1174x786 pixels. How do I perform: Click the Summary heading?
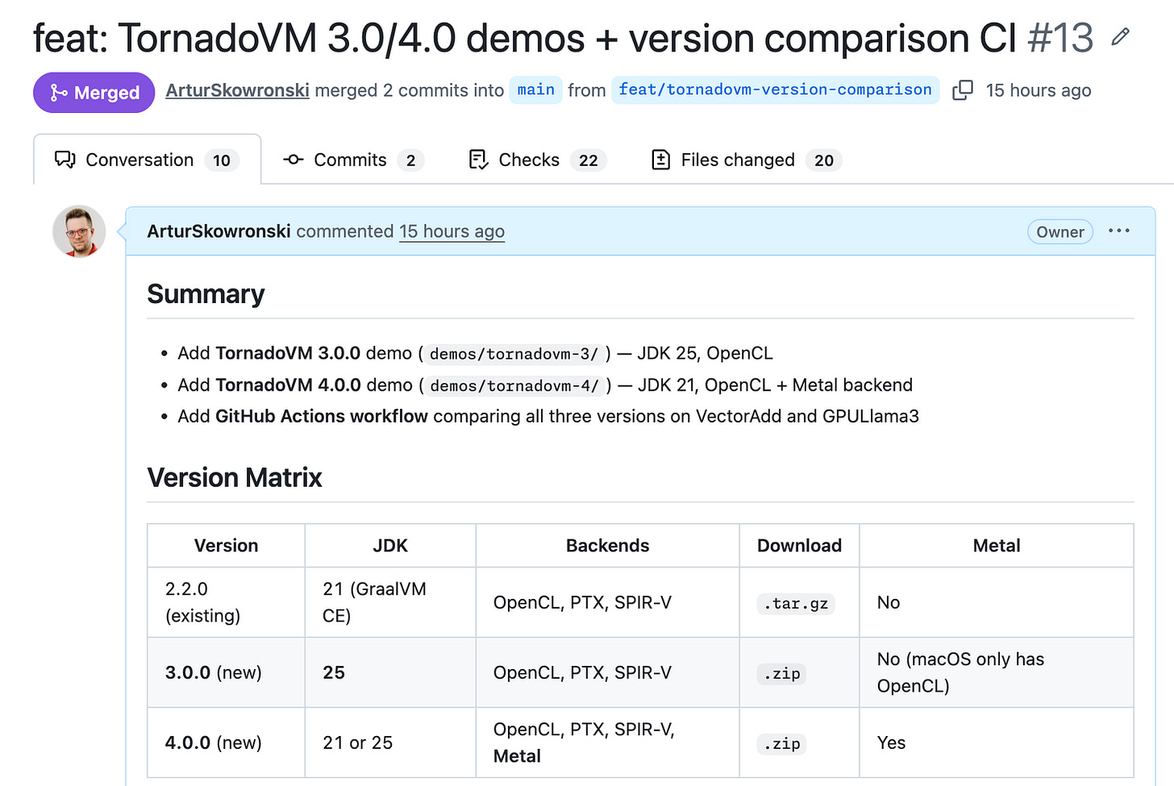[206, 294]
